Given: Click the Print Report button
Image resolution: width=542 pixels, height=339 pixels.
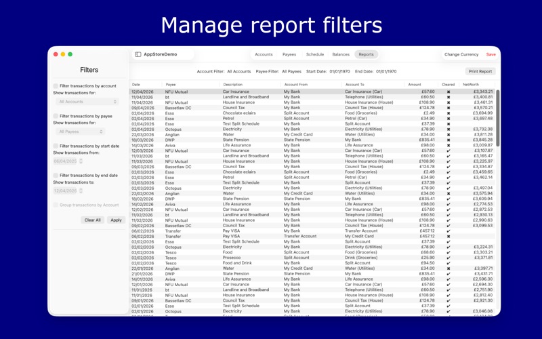Looking at the screenshot, I should [480, 71].
